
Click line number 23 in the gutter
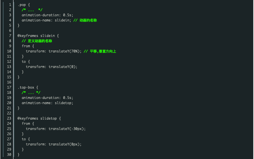[9, 118]
